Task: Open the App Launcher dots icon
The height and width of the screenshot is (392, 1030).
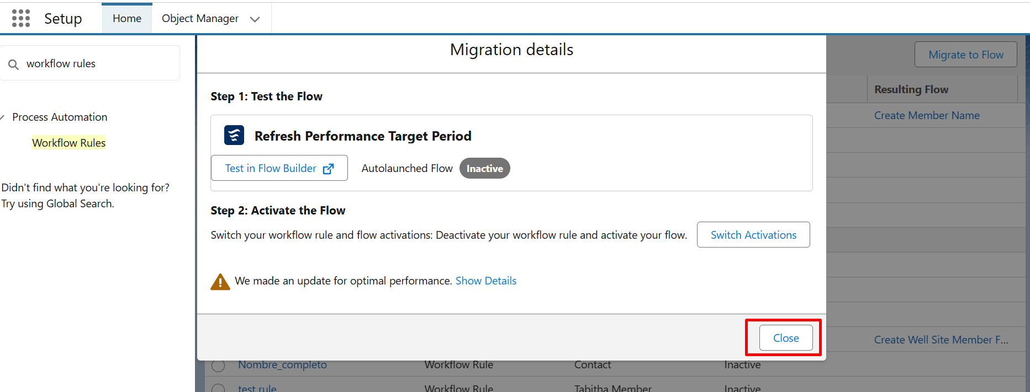Action: [21, 18]
